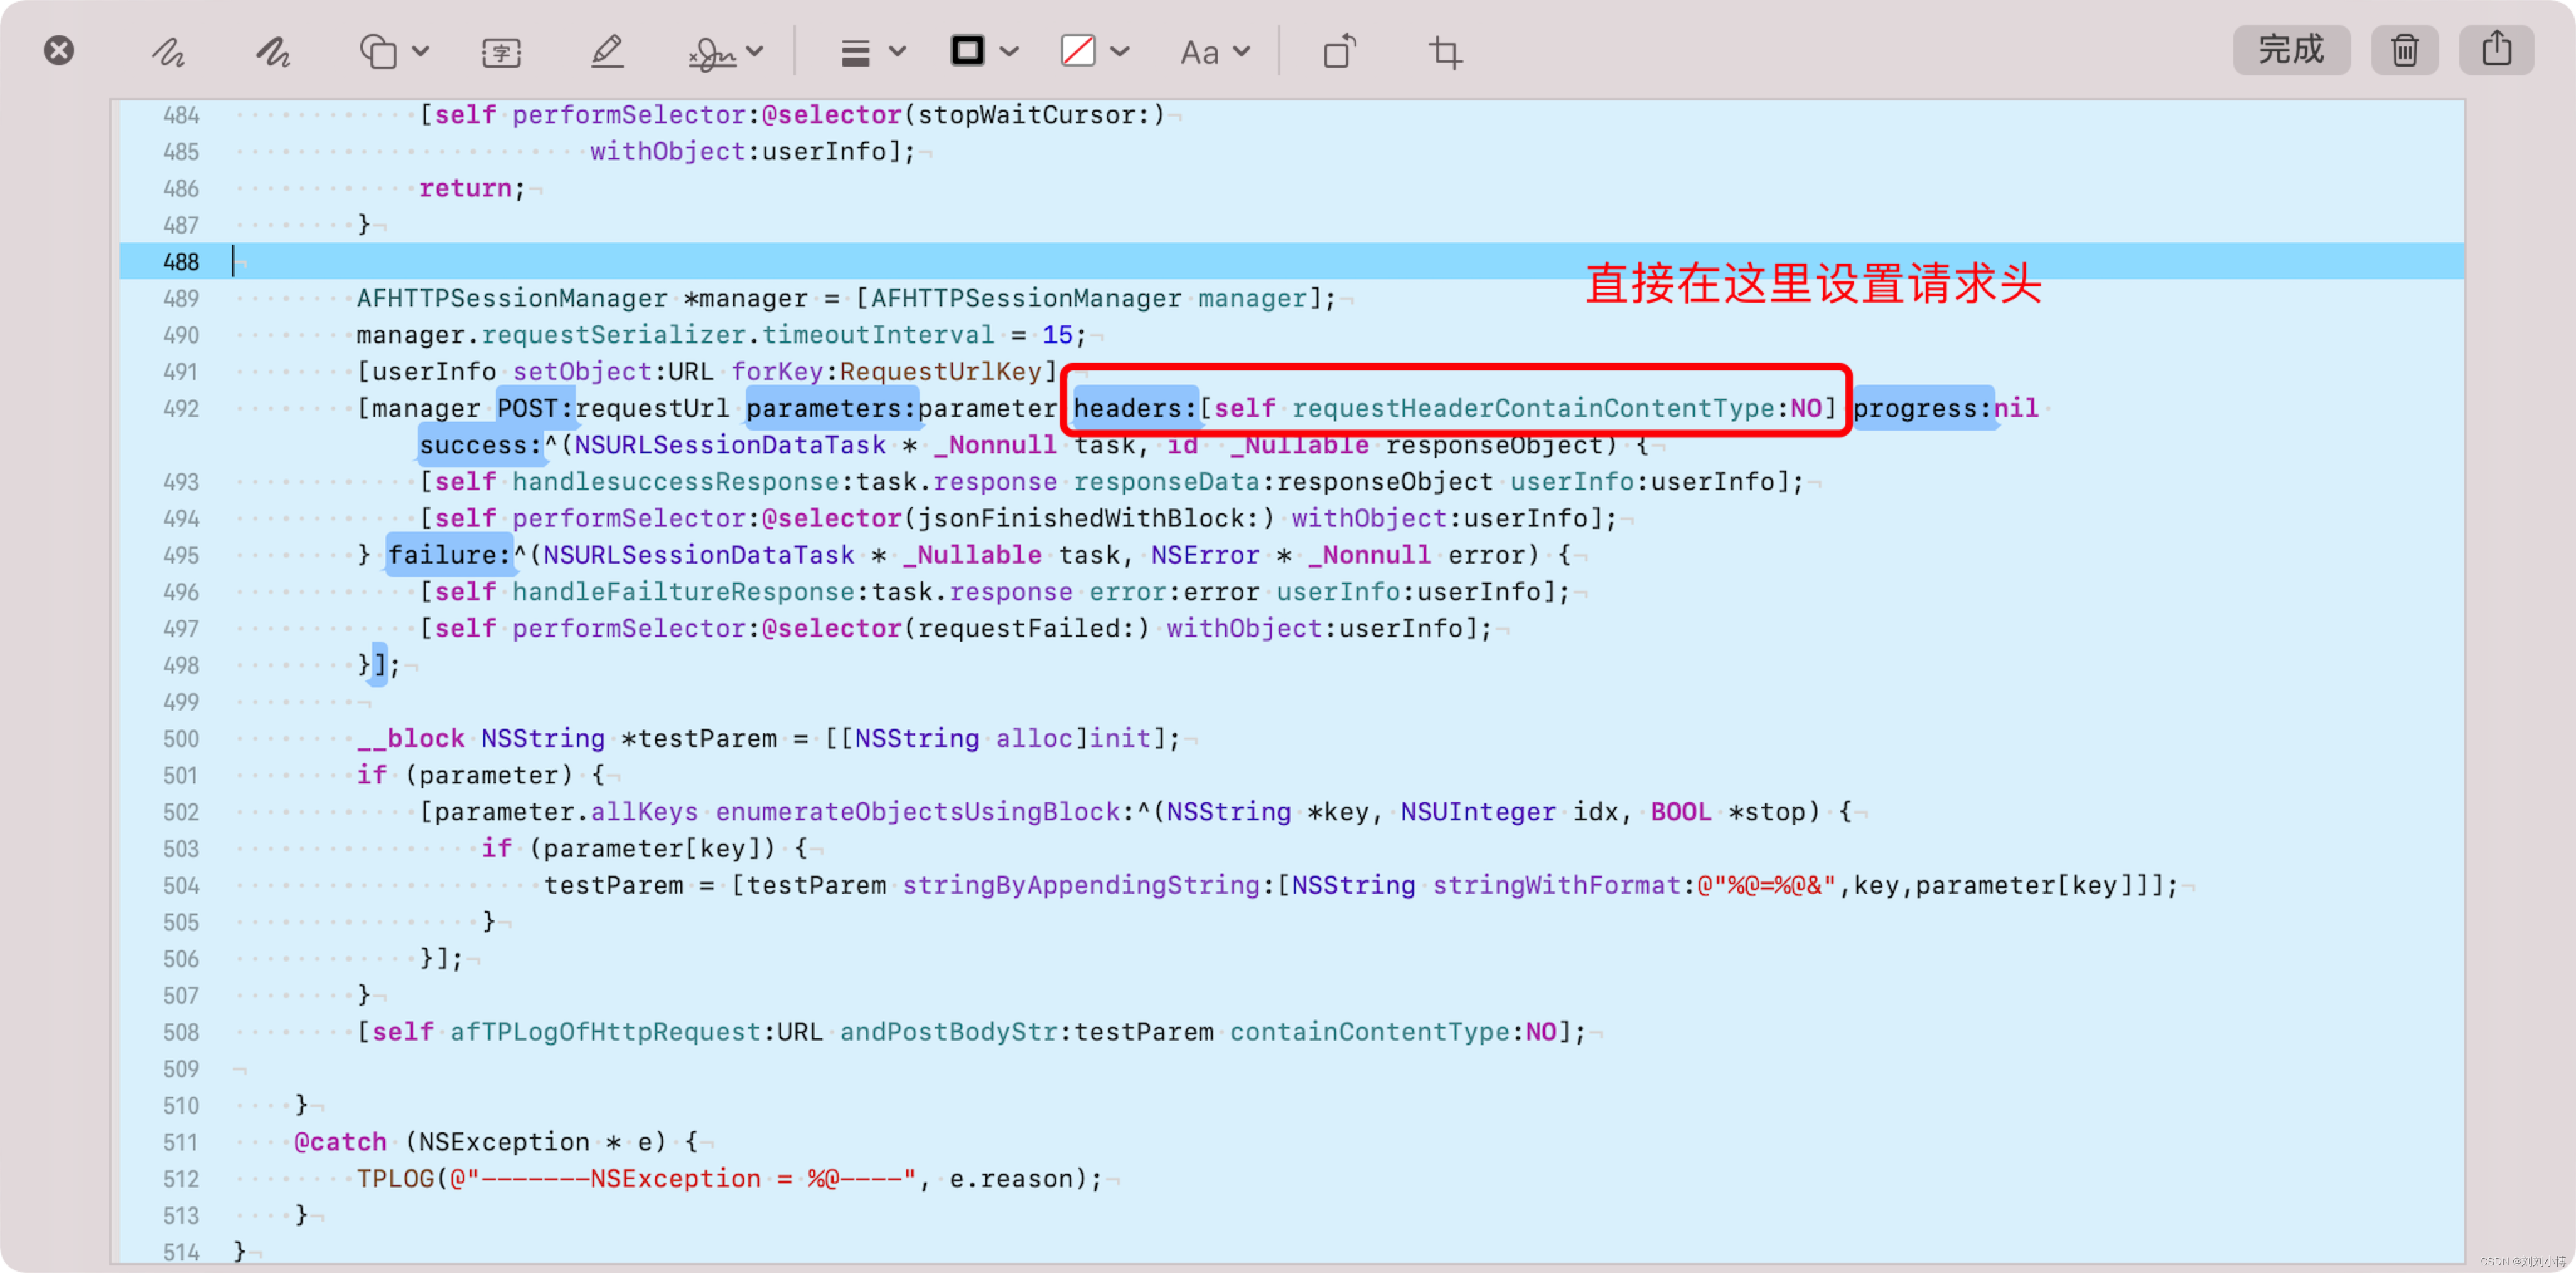The height and width of the screenshot is (1273, 2576).
Task: Click the fill color swatch
Action: click(1078, 50)
